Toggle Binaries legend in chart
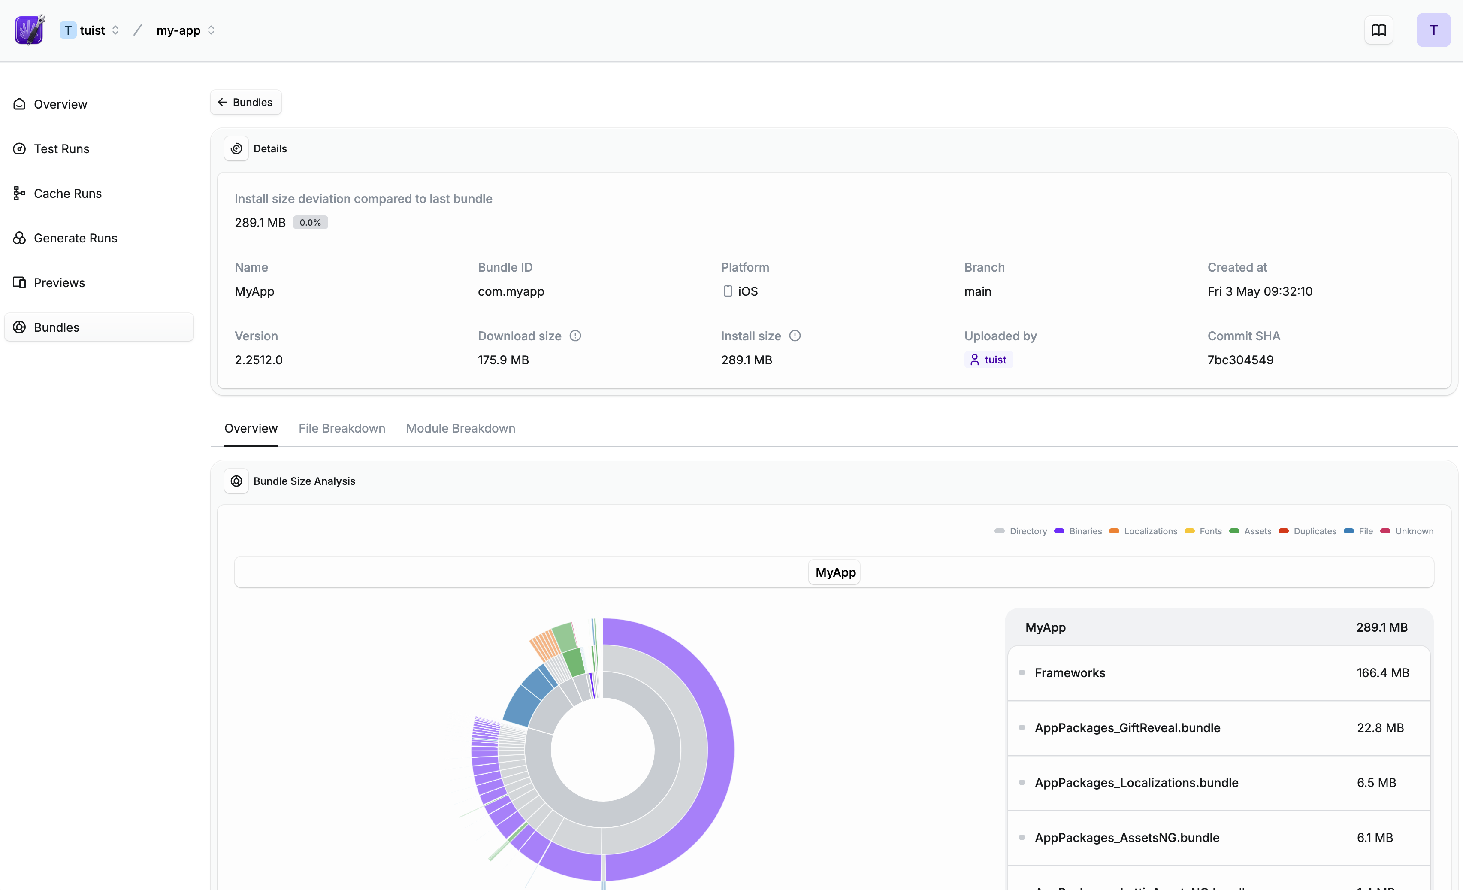Viewport: 1463px width, 890px height. pos(1085,531)
